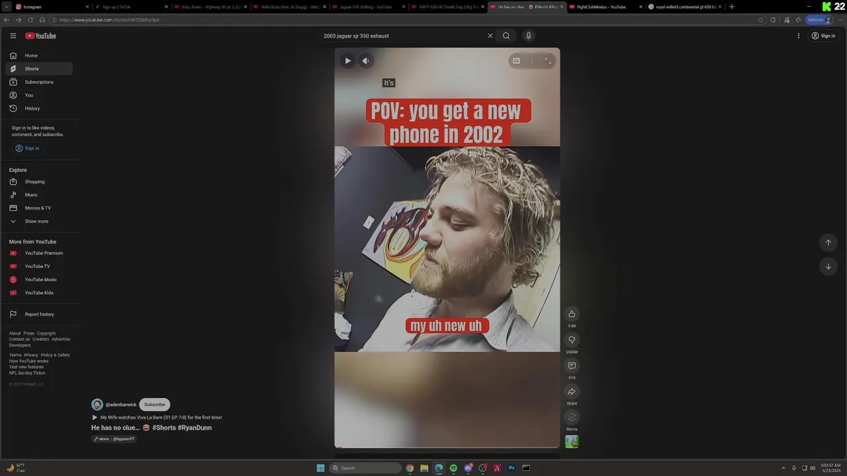Screen dimensions: 847x476
Task: Mute the Shorts video volume
Action: coord(365,61)
